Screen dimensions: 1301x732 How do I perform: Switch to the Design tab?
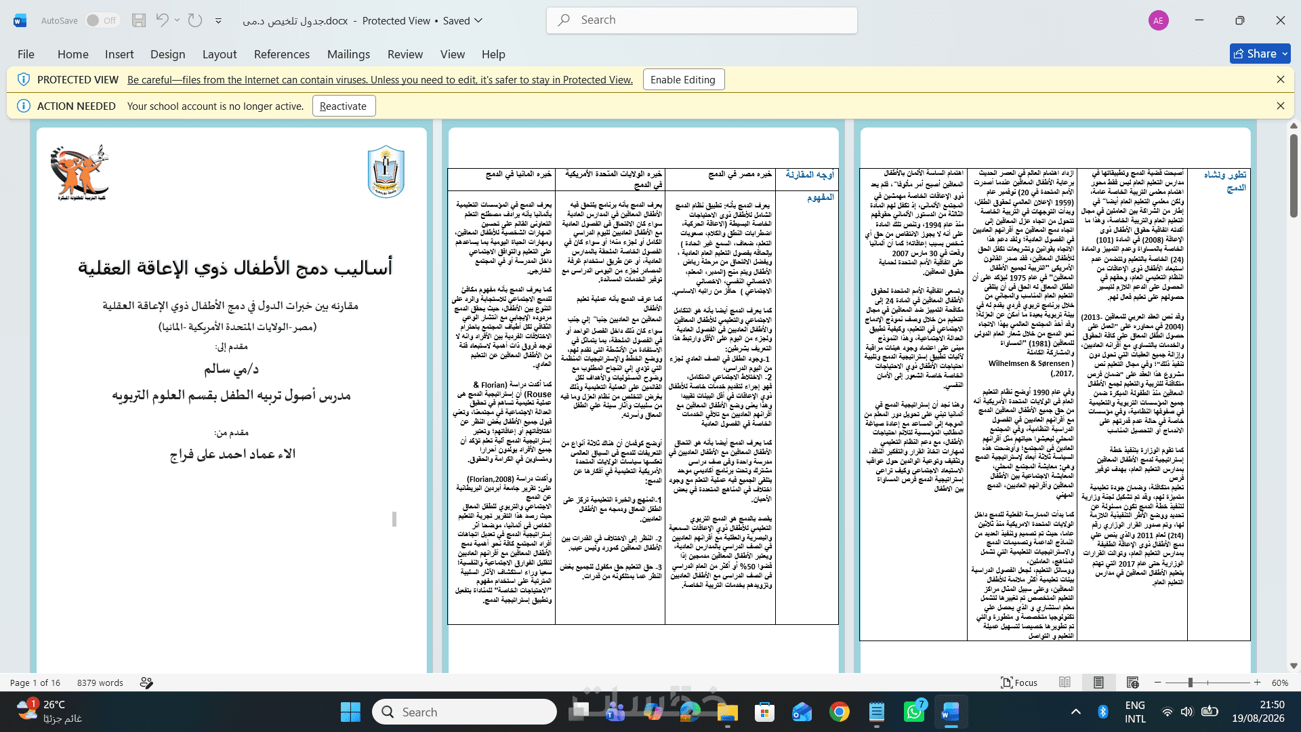click(x=168, y=54)
